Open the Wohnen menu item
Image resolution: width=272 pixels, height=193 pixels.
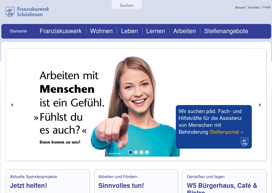click(x=101, y=31)
